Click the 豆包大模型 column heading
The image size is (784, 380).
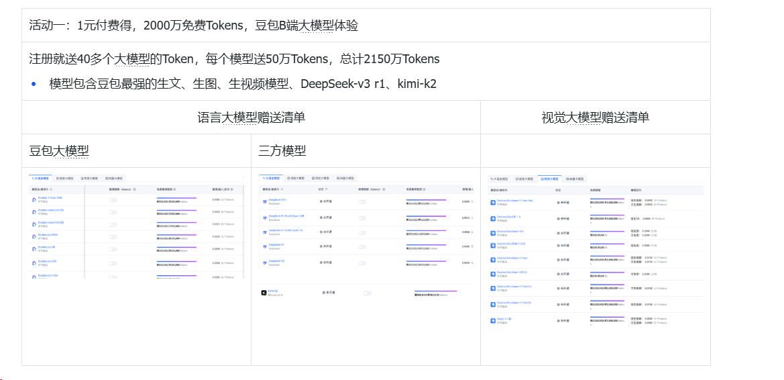click(x=59, y=150)
